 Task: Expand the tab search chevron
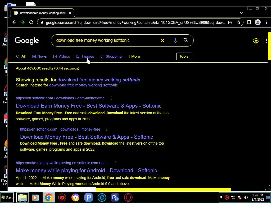point(241,13)
